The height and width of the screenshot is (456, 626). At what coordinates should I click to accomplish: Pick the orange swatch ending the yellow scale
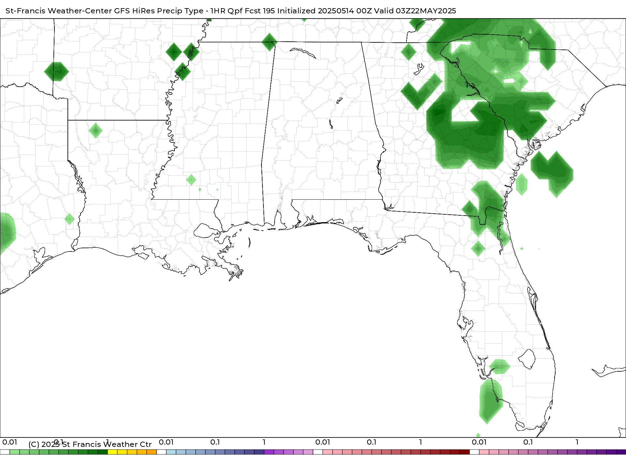click(x=152, y=452)
